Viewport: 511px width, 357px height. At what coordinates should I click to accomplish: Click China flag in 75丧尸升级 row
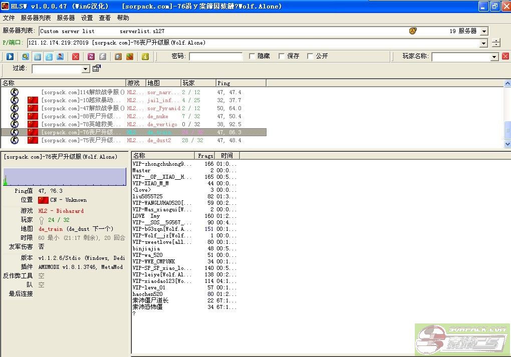pyautogui.click(x=33, y=140)
